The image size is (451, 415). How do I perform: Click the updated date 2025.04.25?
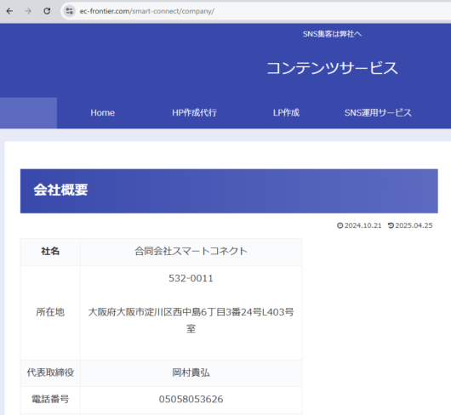point(414,225)
